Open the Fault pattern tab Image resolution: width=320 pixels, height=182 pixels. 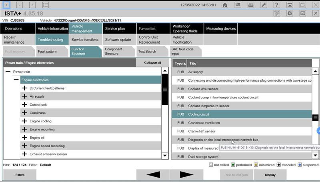pos(52,52)
